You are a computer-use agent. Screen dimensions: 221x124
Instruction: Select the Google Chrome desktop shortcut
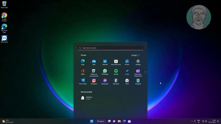pos(4,17)
